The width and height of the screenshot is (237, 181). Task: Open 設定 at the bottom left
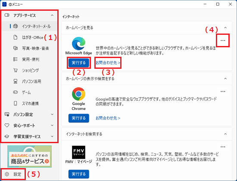point(13,174)
